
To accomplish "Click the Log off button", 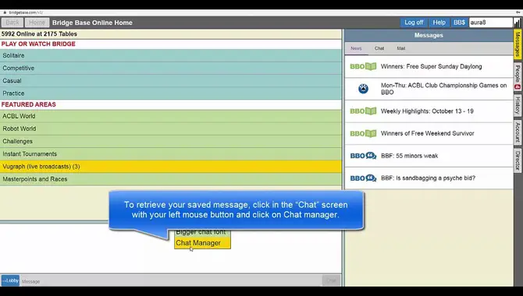I will click(414, 23).
